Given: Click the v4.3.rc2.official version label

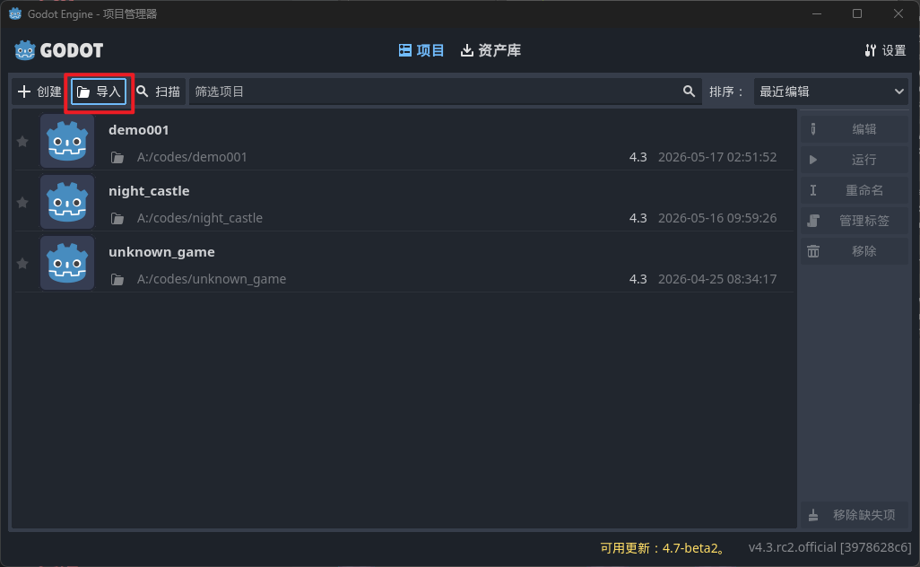Looking at the screenshot, I should (829, 547).
